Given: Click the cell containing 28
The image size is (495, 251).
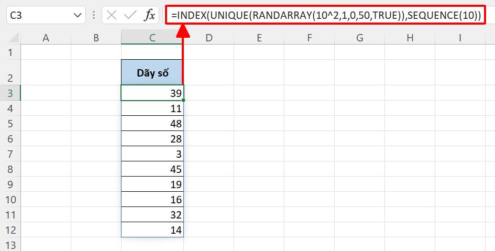Looking at the screenshot, I should [x=152, y=139].
